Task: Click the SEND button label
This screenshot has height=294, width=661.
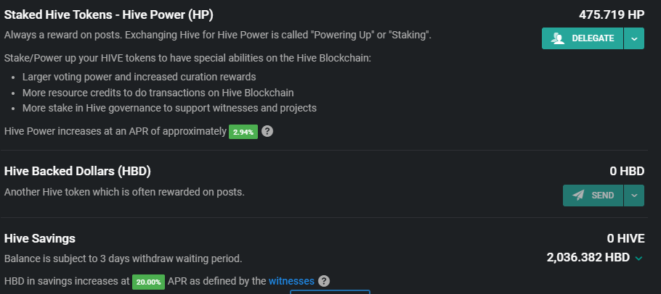Action: click(x=603, y=196)
